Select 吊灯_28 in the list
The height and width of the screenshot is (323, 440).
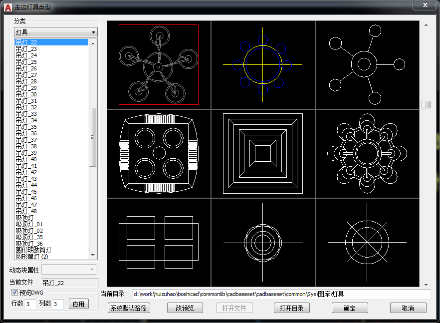51,81
